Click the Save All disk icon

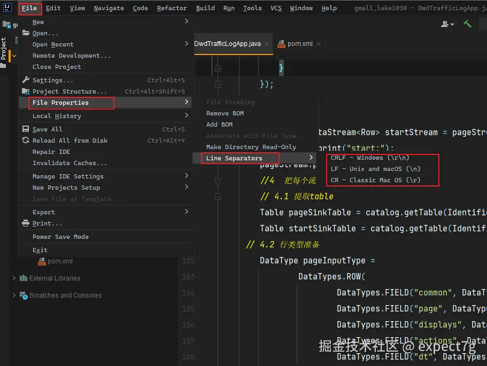26,129
